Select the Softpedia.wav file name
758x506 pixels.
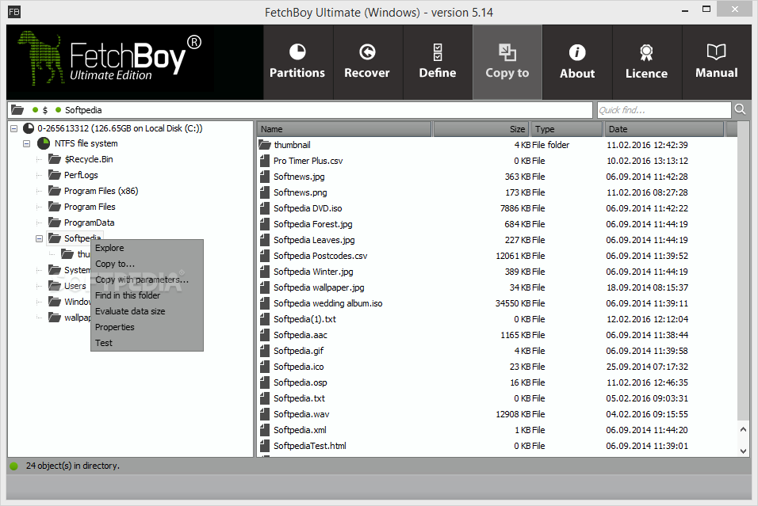point(301,414)
